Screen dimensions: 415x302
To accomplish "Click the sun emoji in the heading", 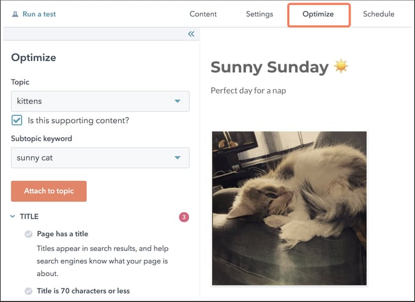I will 342,66.
